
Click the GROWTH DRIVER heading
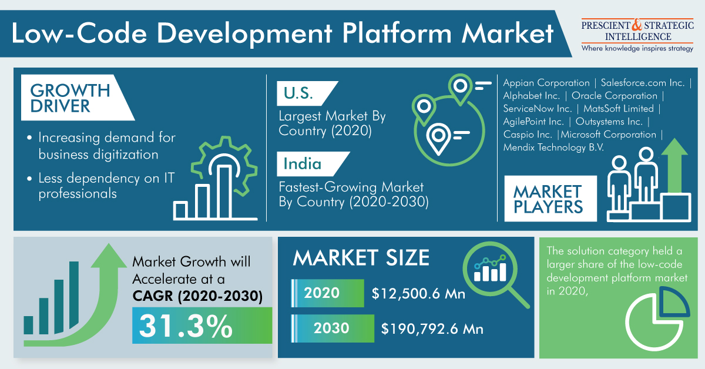click(70, 98)
